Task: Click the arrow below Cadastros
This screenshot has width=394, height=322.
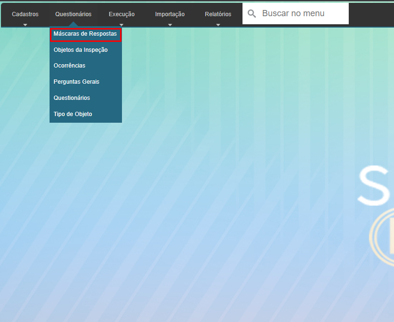Action: pyautogui.click(x=25, y=24)
